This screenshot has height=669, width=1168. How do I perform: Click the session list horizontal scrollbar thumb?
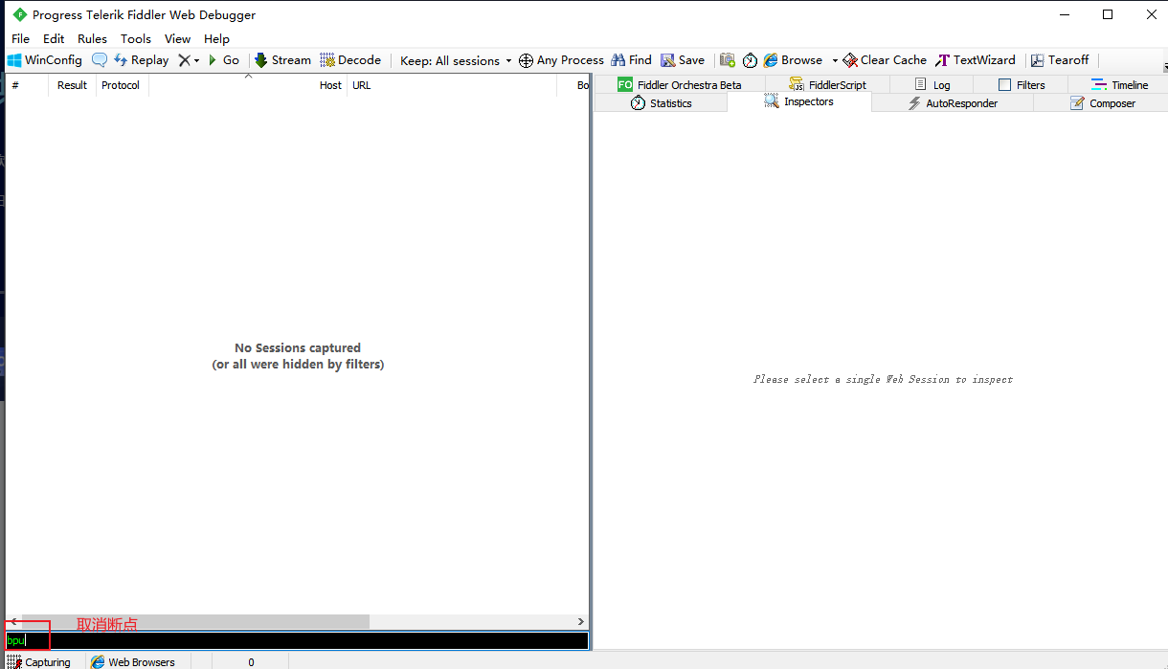pos(195,622)
